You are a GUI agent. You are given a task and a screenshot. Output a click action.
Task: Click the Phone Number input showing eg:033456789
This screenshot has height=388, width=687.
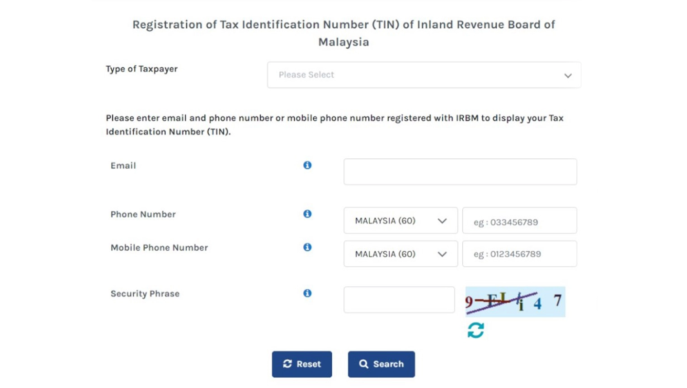[x=519, y=221]
